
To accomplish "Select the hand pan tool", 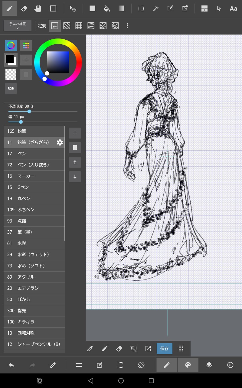I will (x=38, y=8).
